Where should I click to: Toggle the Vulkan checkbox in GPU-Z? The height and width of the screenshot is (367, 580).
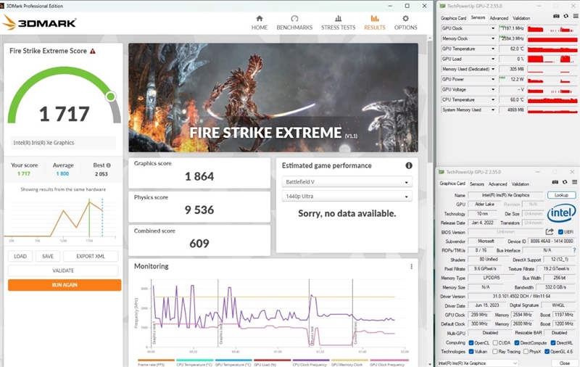(x=471, y=352)
